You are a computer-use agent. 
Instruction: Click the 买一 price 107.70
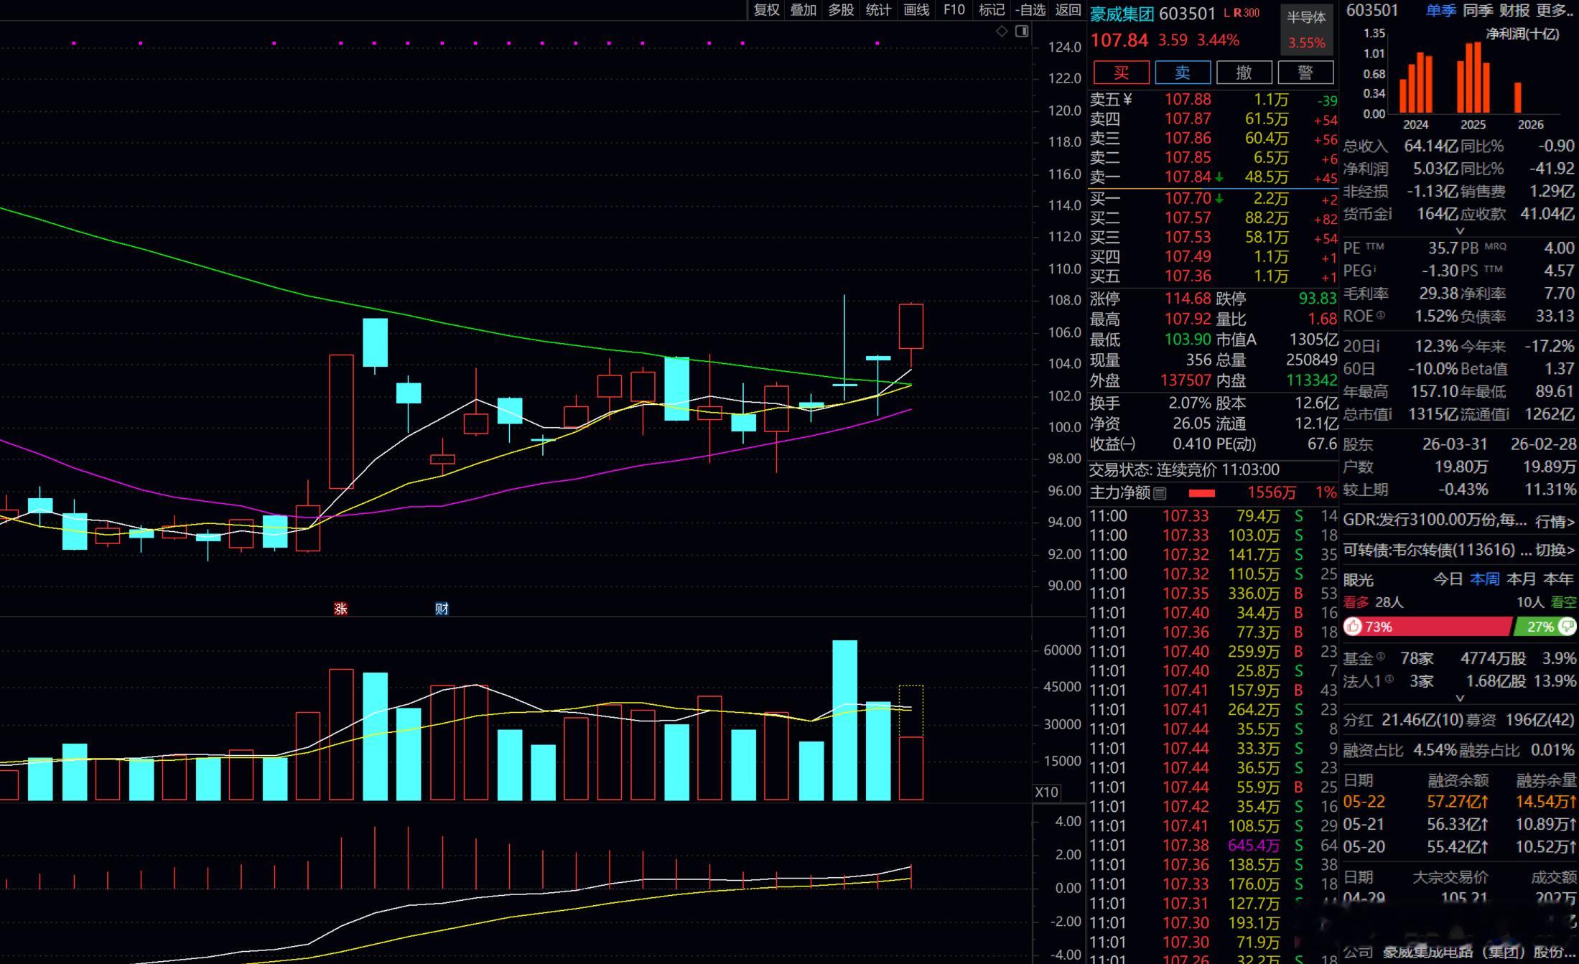pos(1188,198)
